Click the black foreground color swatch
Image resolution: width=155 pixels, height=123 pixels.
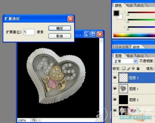[116, 13]
